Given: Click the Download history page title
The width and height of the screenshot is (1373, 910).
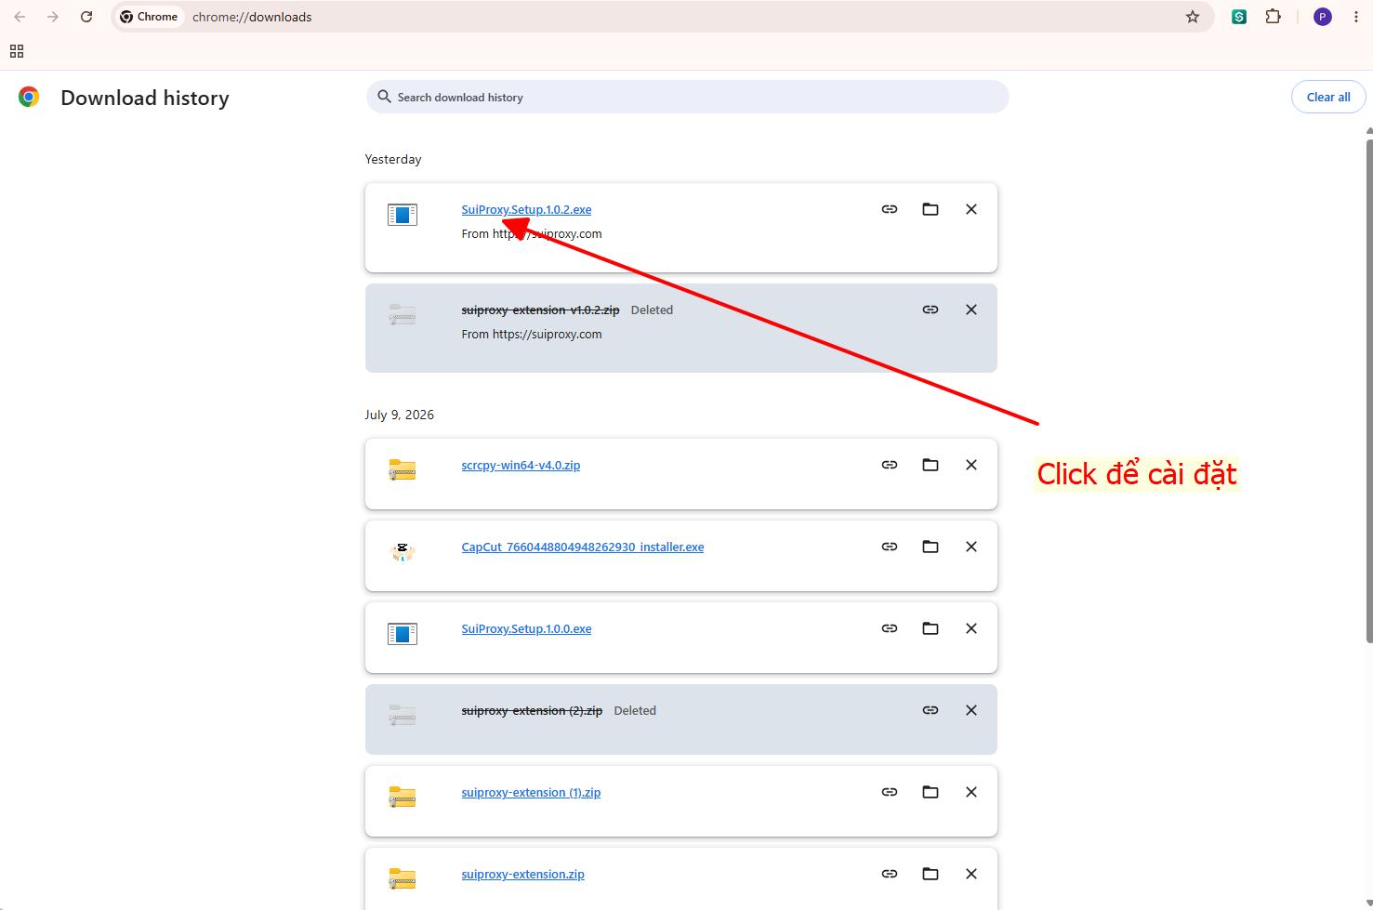Looking at the screenshot, I should point(145,98).
